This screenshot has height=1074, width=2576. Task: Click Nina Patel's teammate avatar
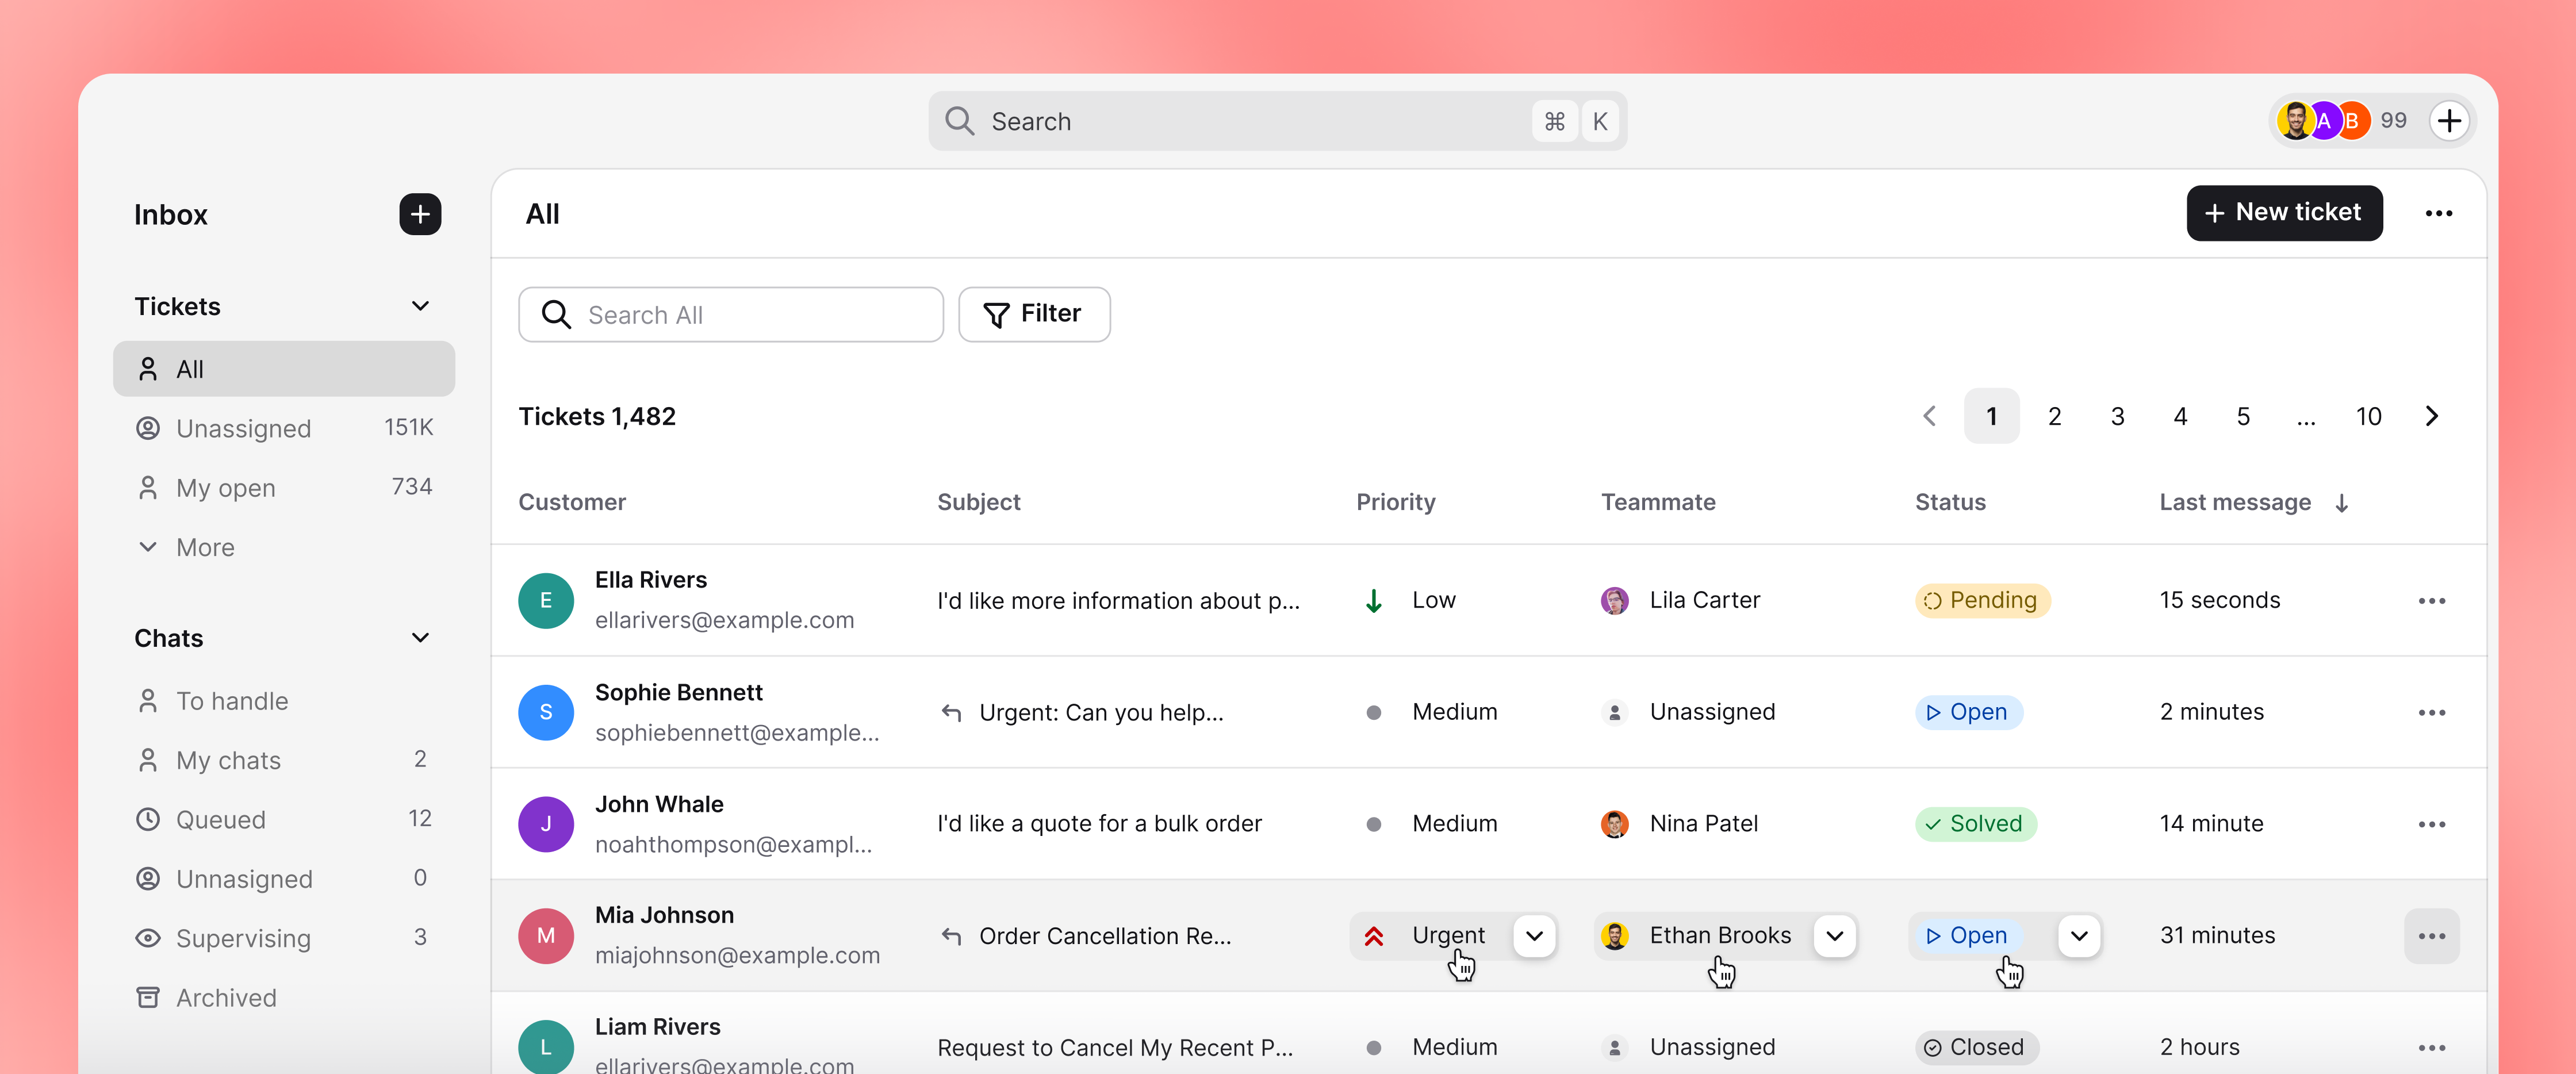(x=1614, y=824)
